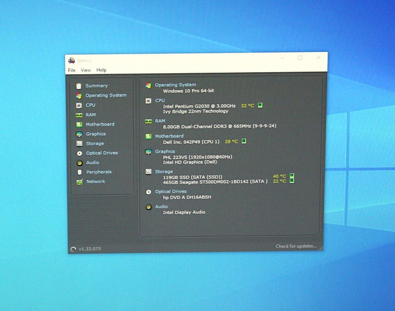Open the RAM heading link in summary
395x311 pixels.
coord(160,121)
